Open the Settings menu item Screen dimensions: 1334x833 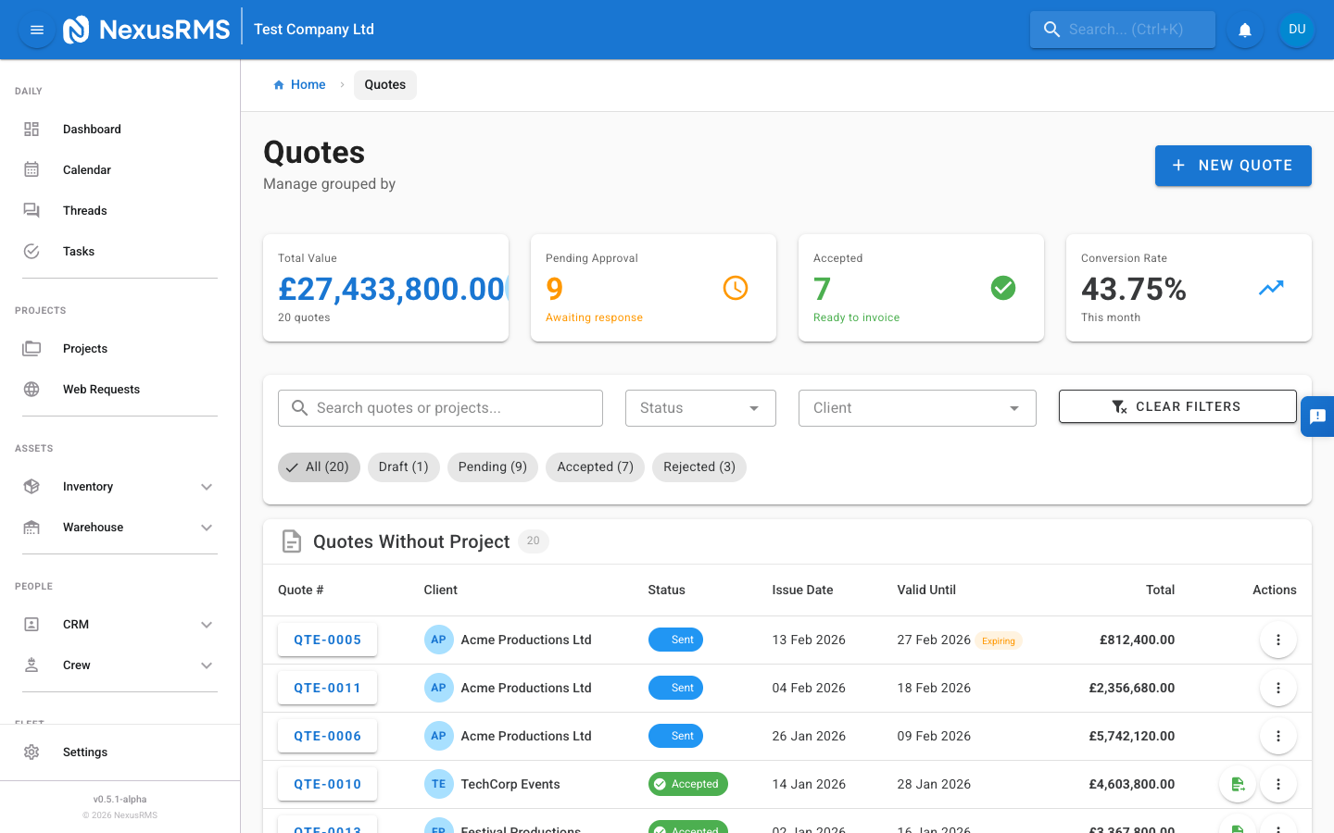point(85,752)
